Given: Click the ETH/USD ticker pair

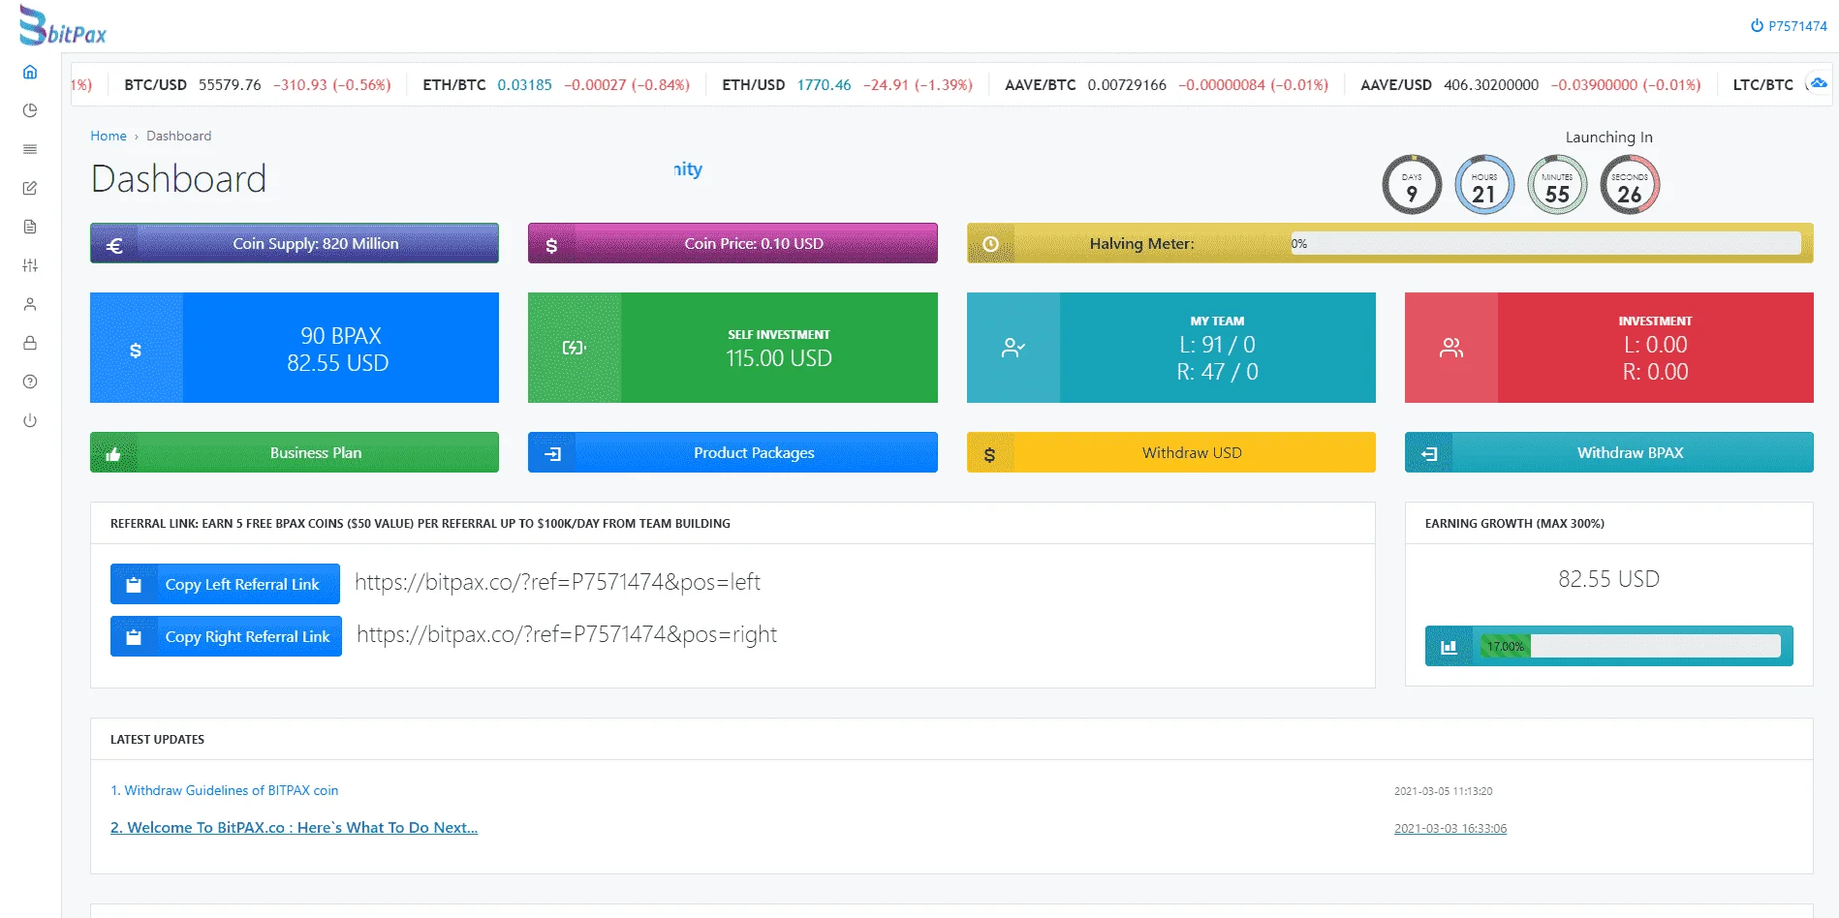Looking at the screenshot, I should point(753,84).
